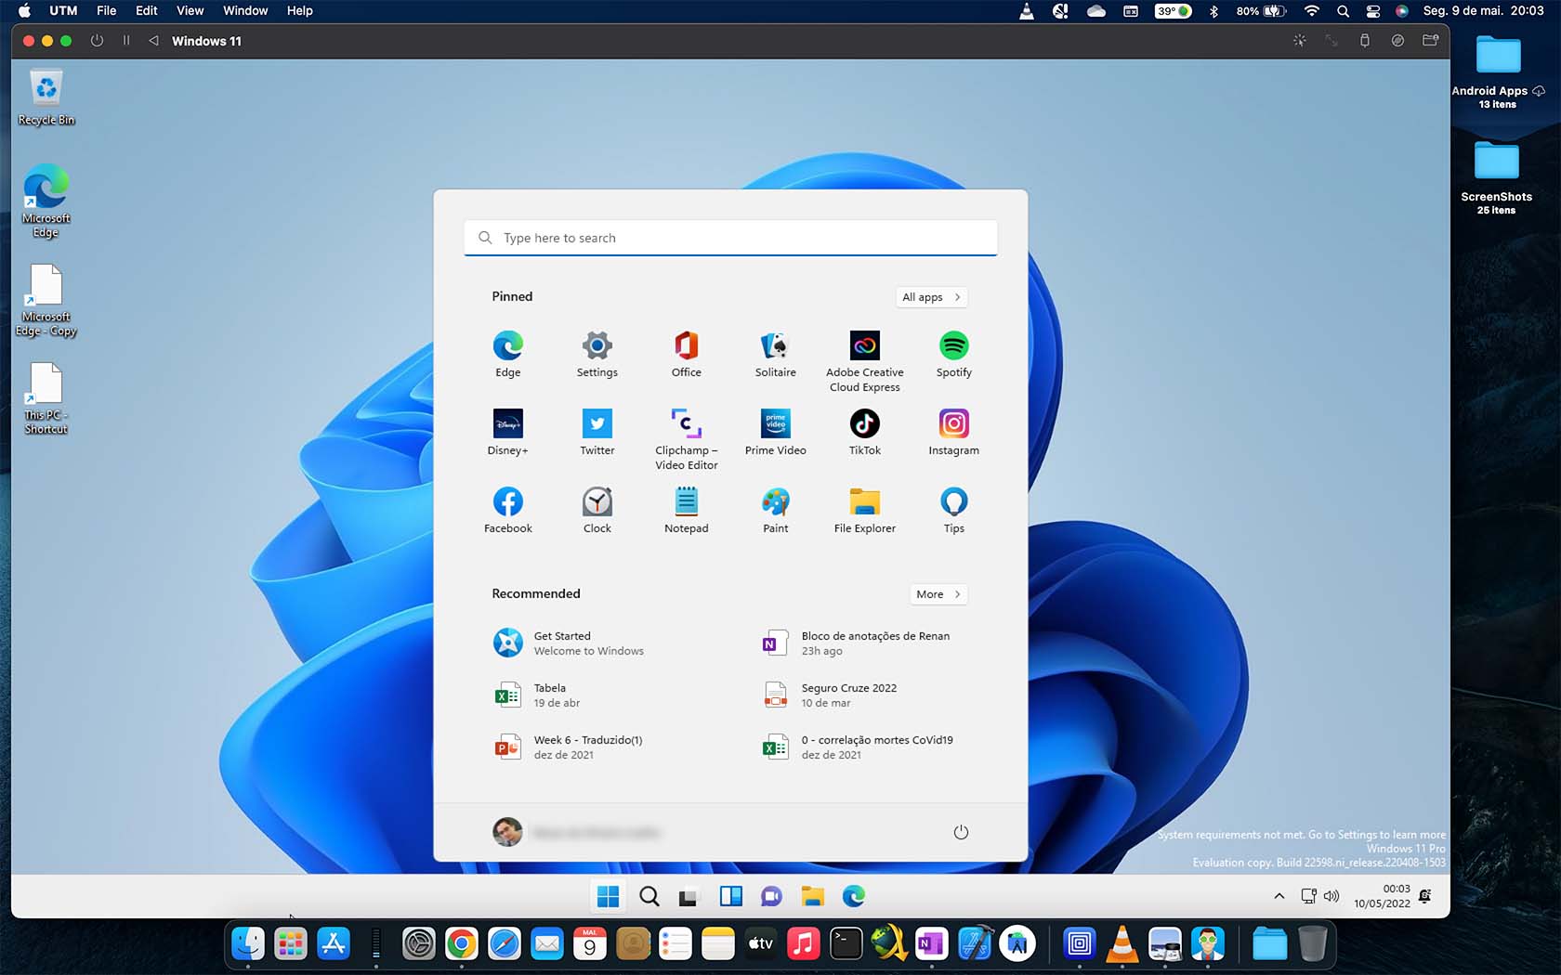Open Chat icon in Windows taskbar
Screen dimensions: 1561x975
[x=771, y=896]
